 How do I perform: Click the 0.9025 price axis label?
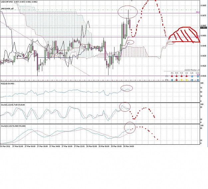(x=203, y=66)
